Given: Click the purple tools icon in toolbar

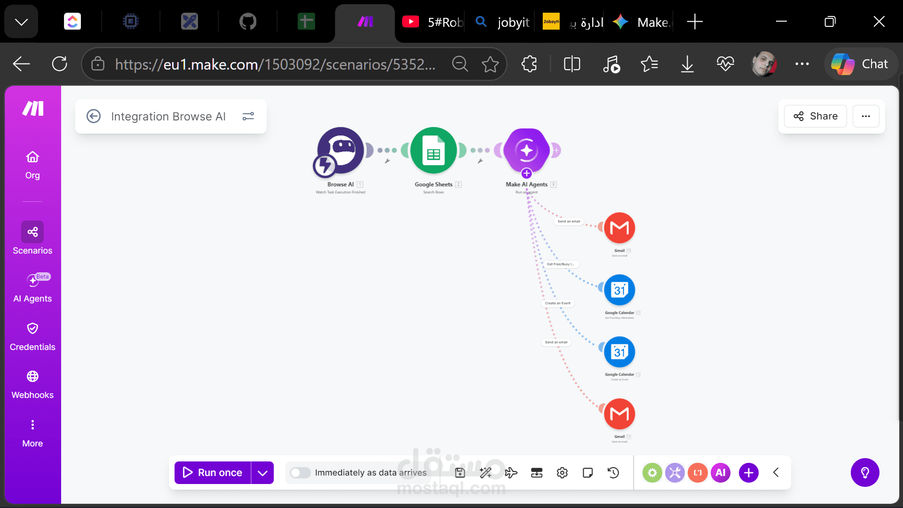Looking at the screenshot, I should [x=675, y=473].
